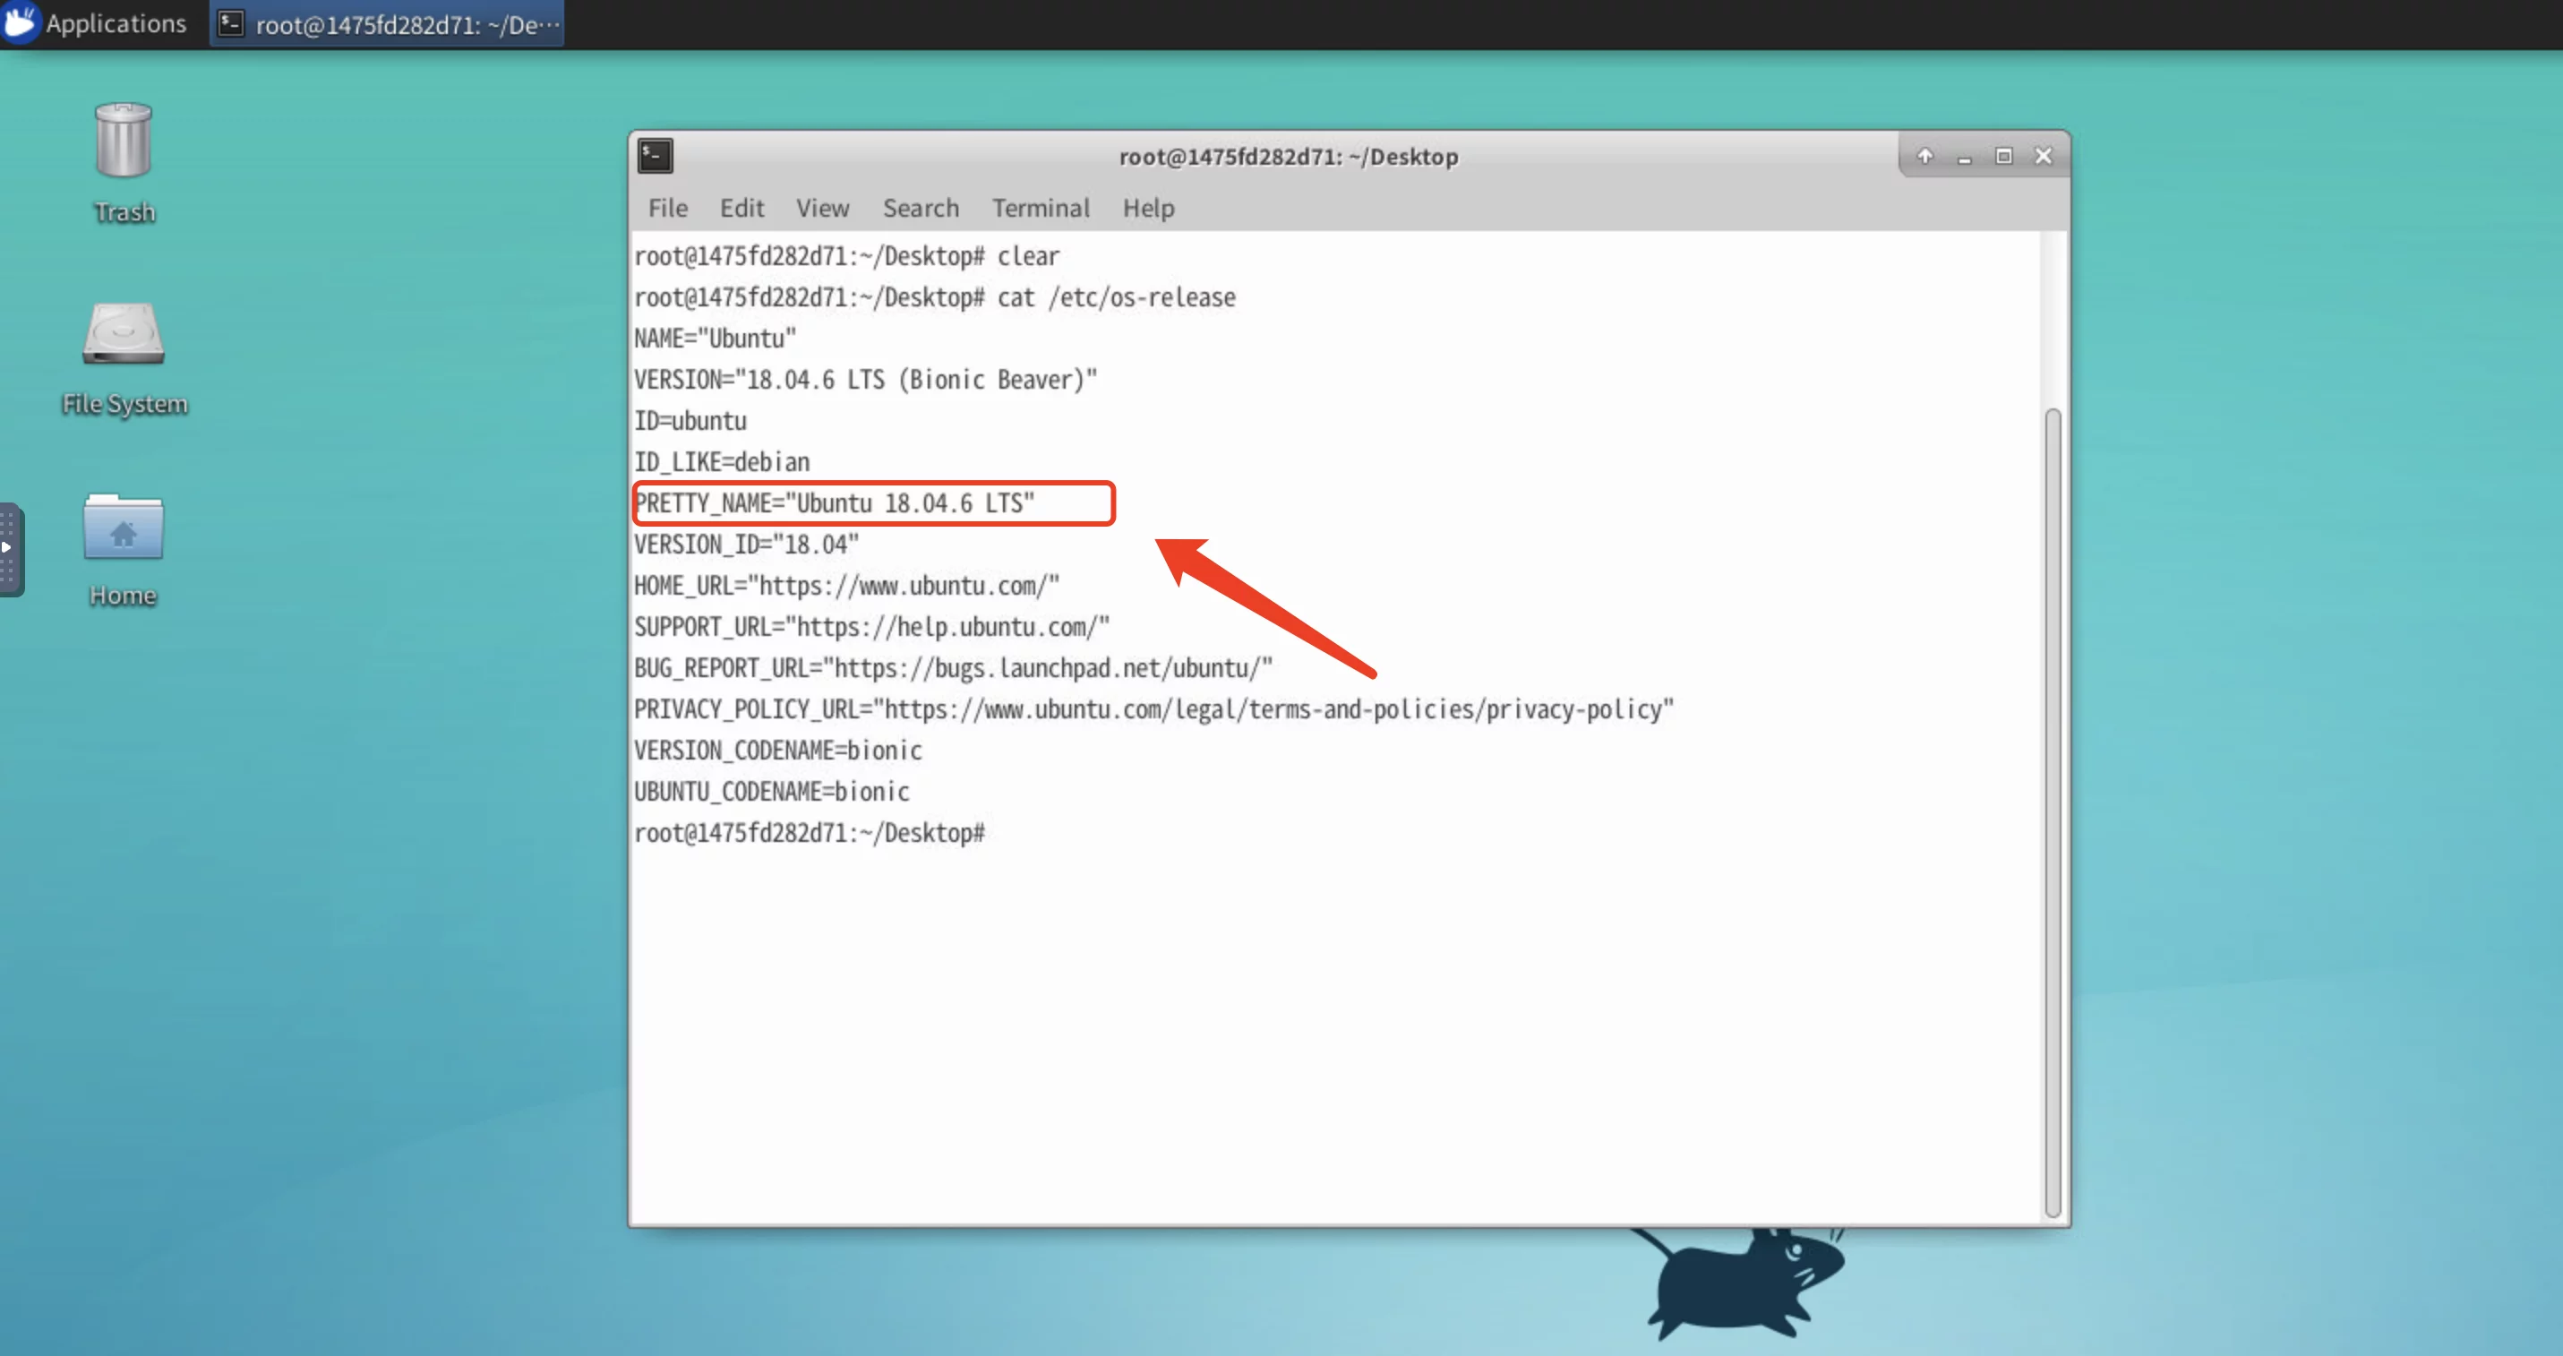
Task: Click the keep-above arrow titlebar button
Action: (1925, 156)
